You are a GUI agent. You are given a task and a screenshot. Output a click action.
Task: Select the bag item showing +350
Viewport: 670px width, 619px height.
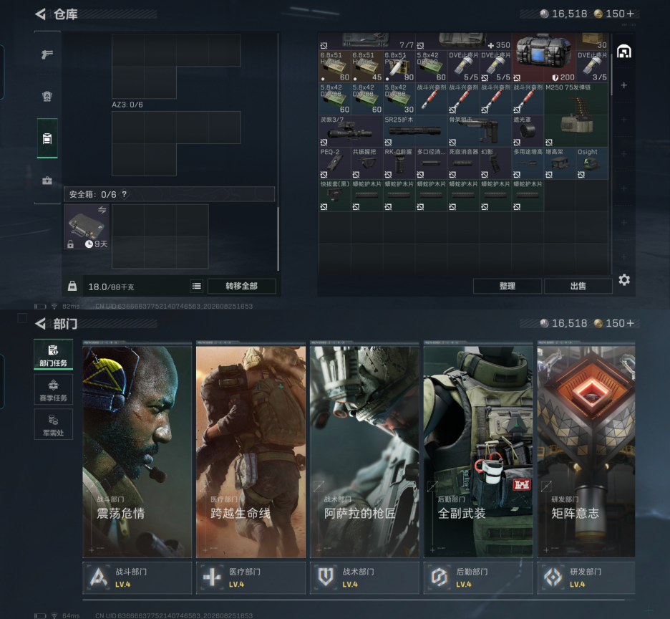(x=463, y=42)
